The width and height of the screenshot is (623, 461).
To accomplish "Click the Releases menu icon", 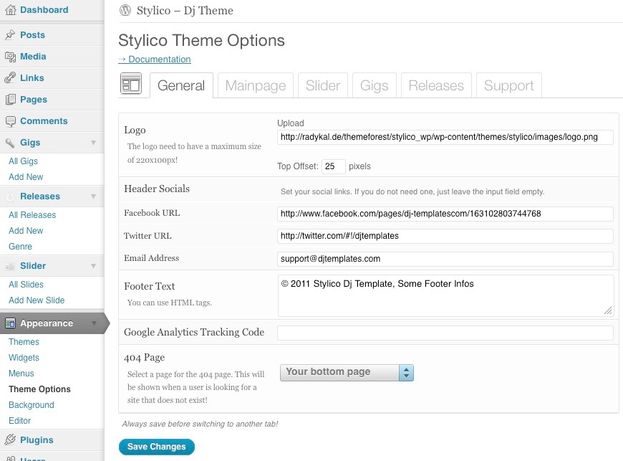I will [x=10, y=196].
